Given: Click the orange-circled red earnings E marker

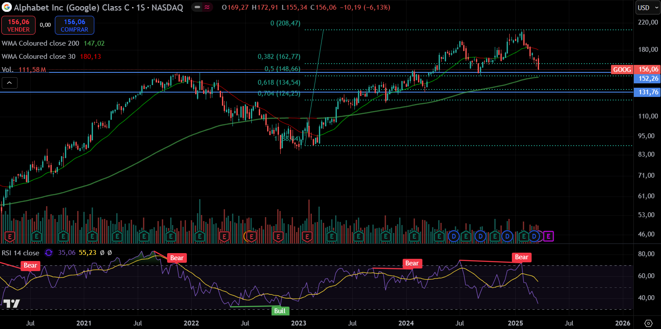Looking at the screenshot, I should (252, 236).
